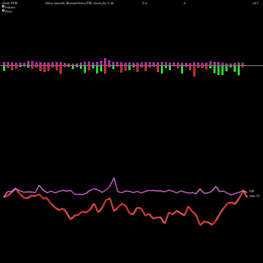Click the Volume legend color swatch
Viewport: 263px width, 263px height.
[3, 7]
